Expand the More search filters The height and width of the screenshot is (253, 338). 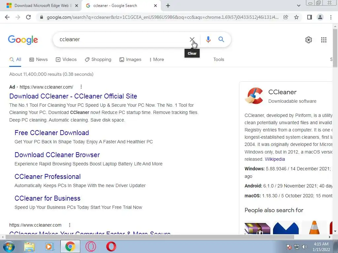pyautogui.click(x=157, y=59)
